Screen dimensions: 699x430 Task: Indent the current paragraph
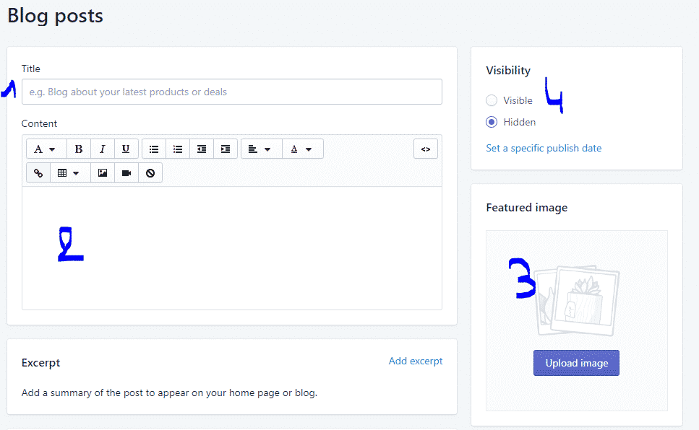point(226,149)
